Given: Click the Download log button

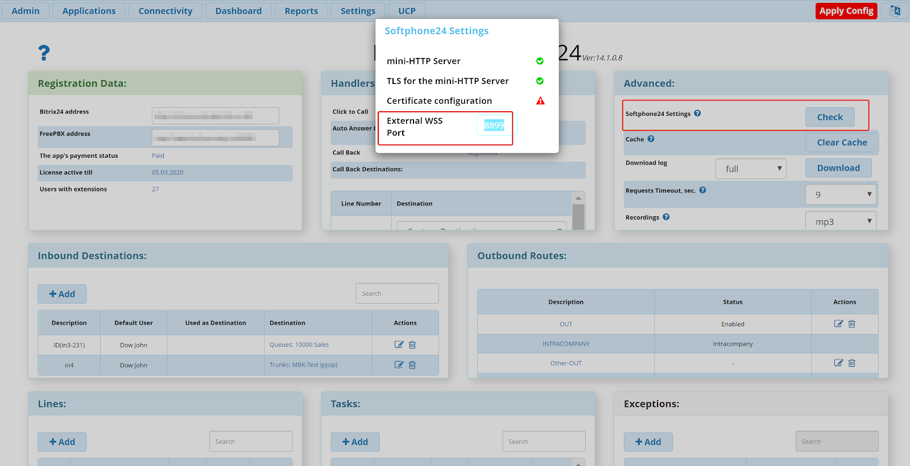Looking at the screenshot, I should (838, 168).
